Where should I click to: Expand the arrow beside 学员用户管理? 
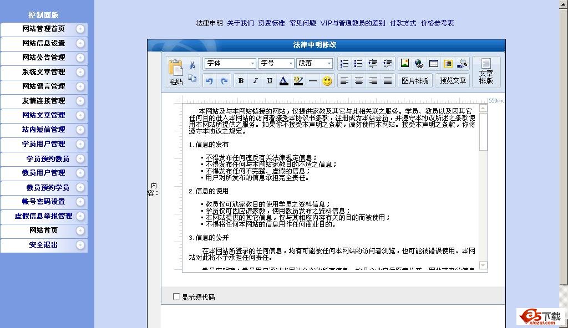tap(80, 144)
